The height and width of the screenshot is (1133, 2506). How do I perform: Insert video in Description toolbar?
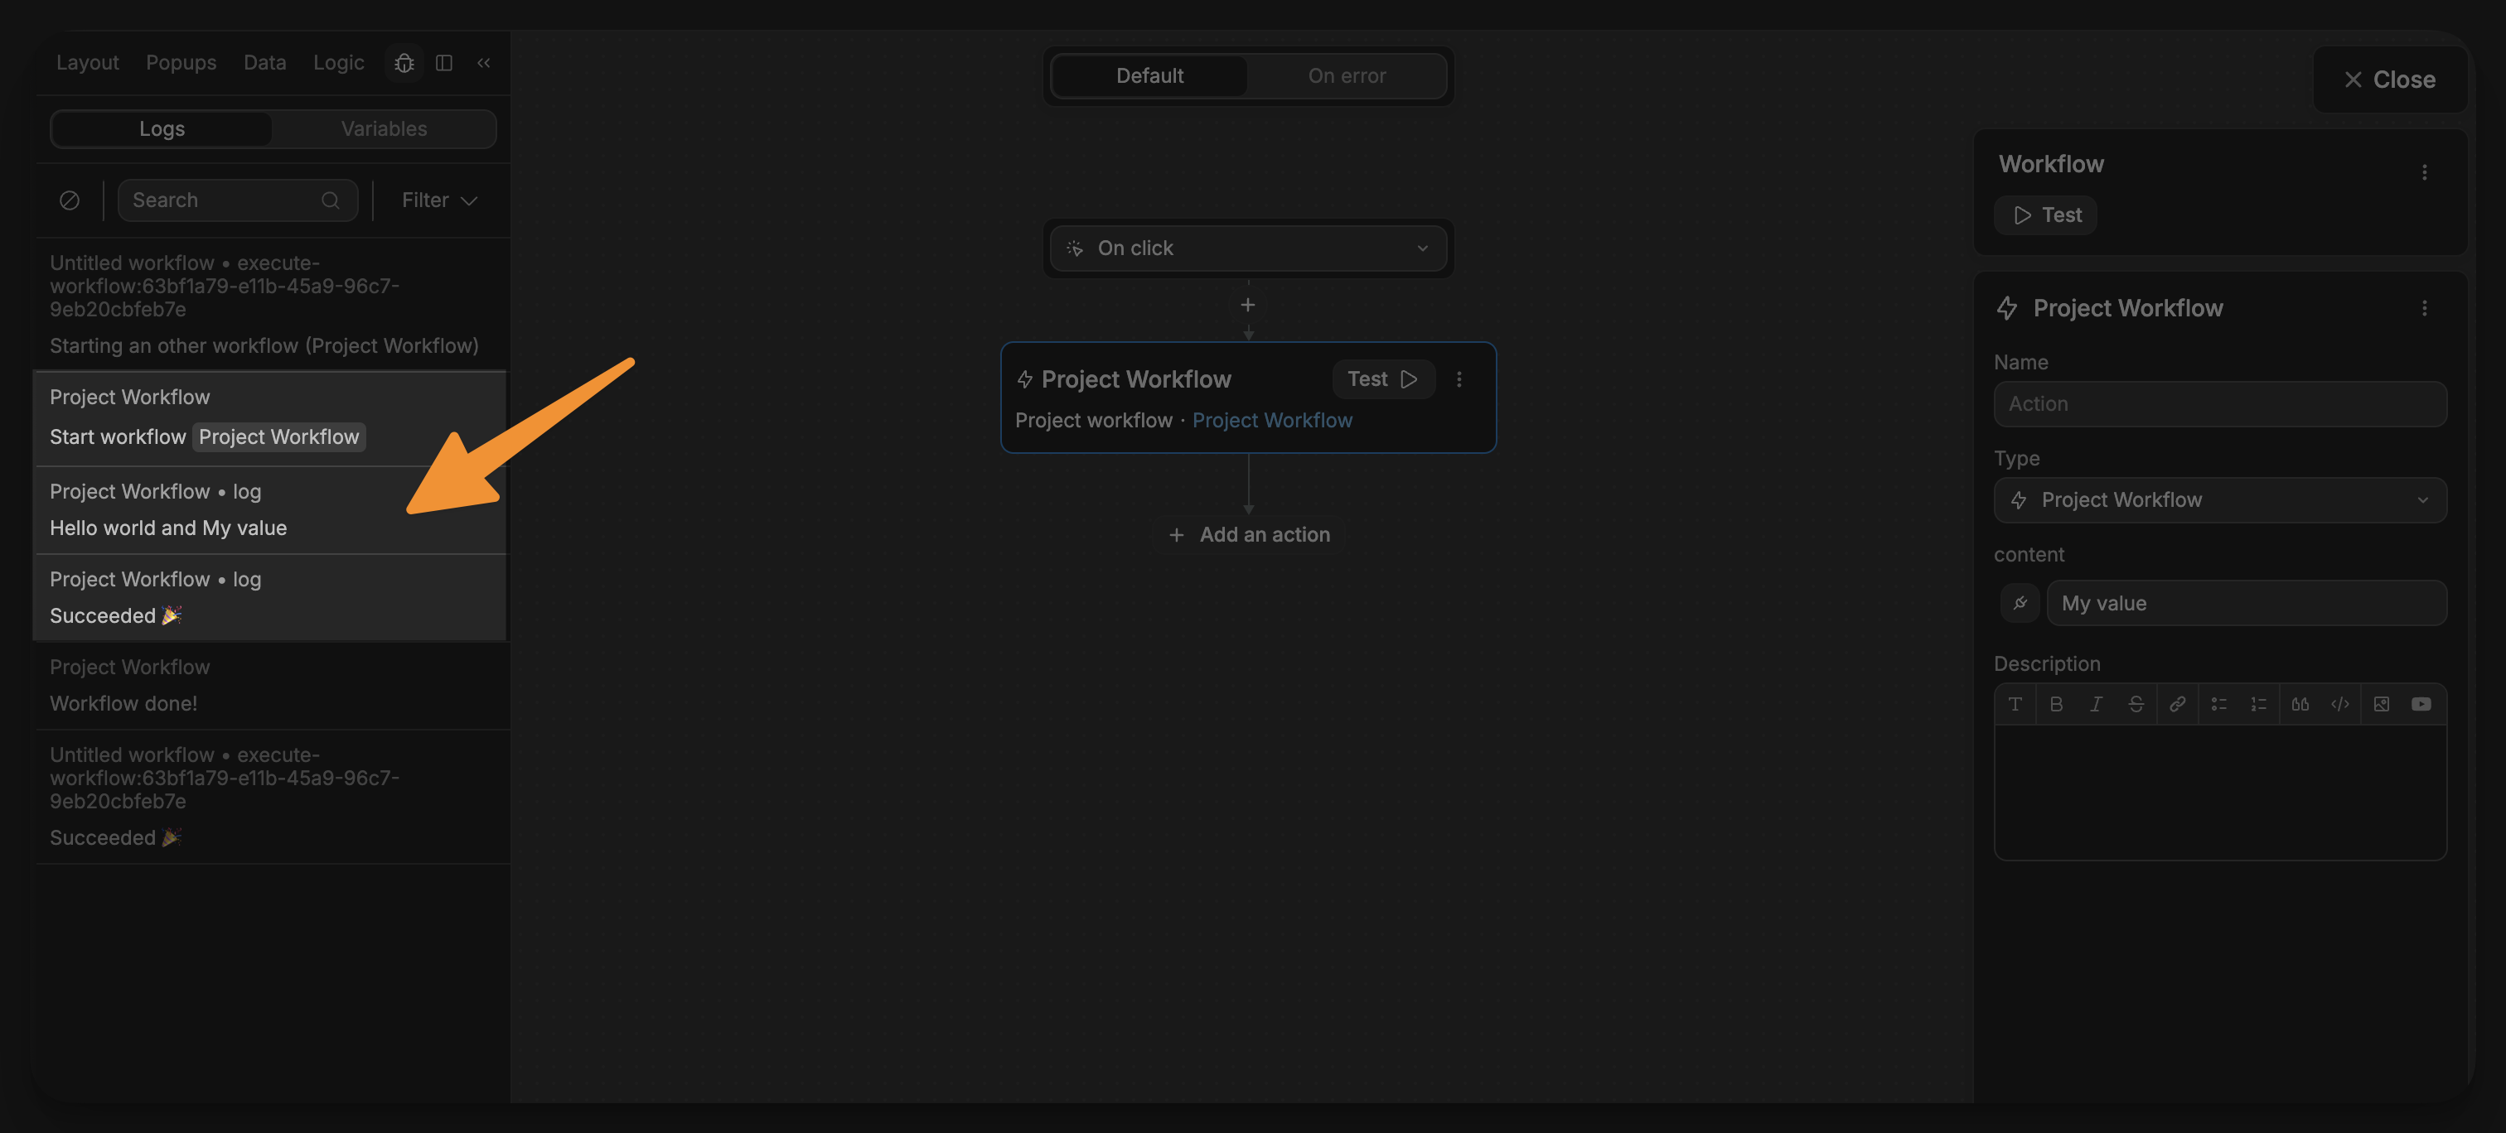[2421, 703]
